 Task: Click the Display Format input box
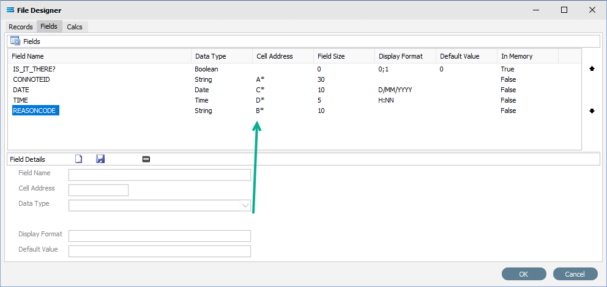160,236
